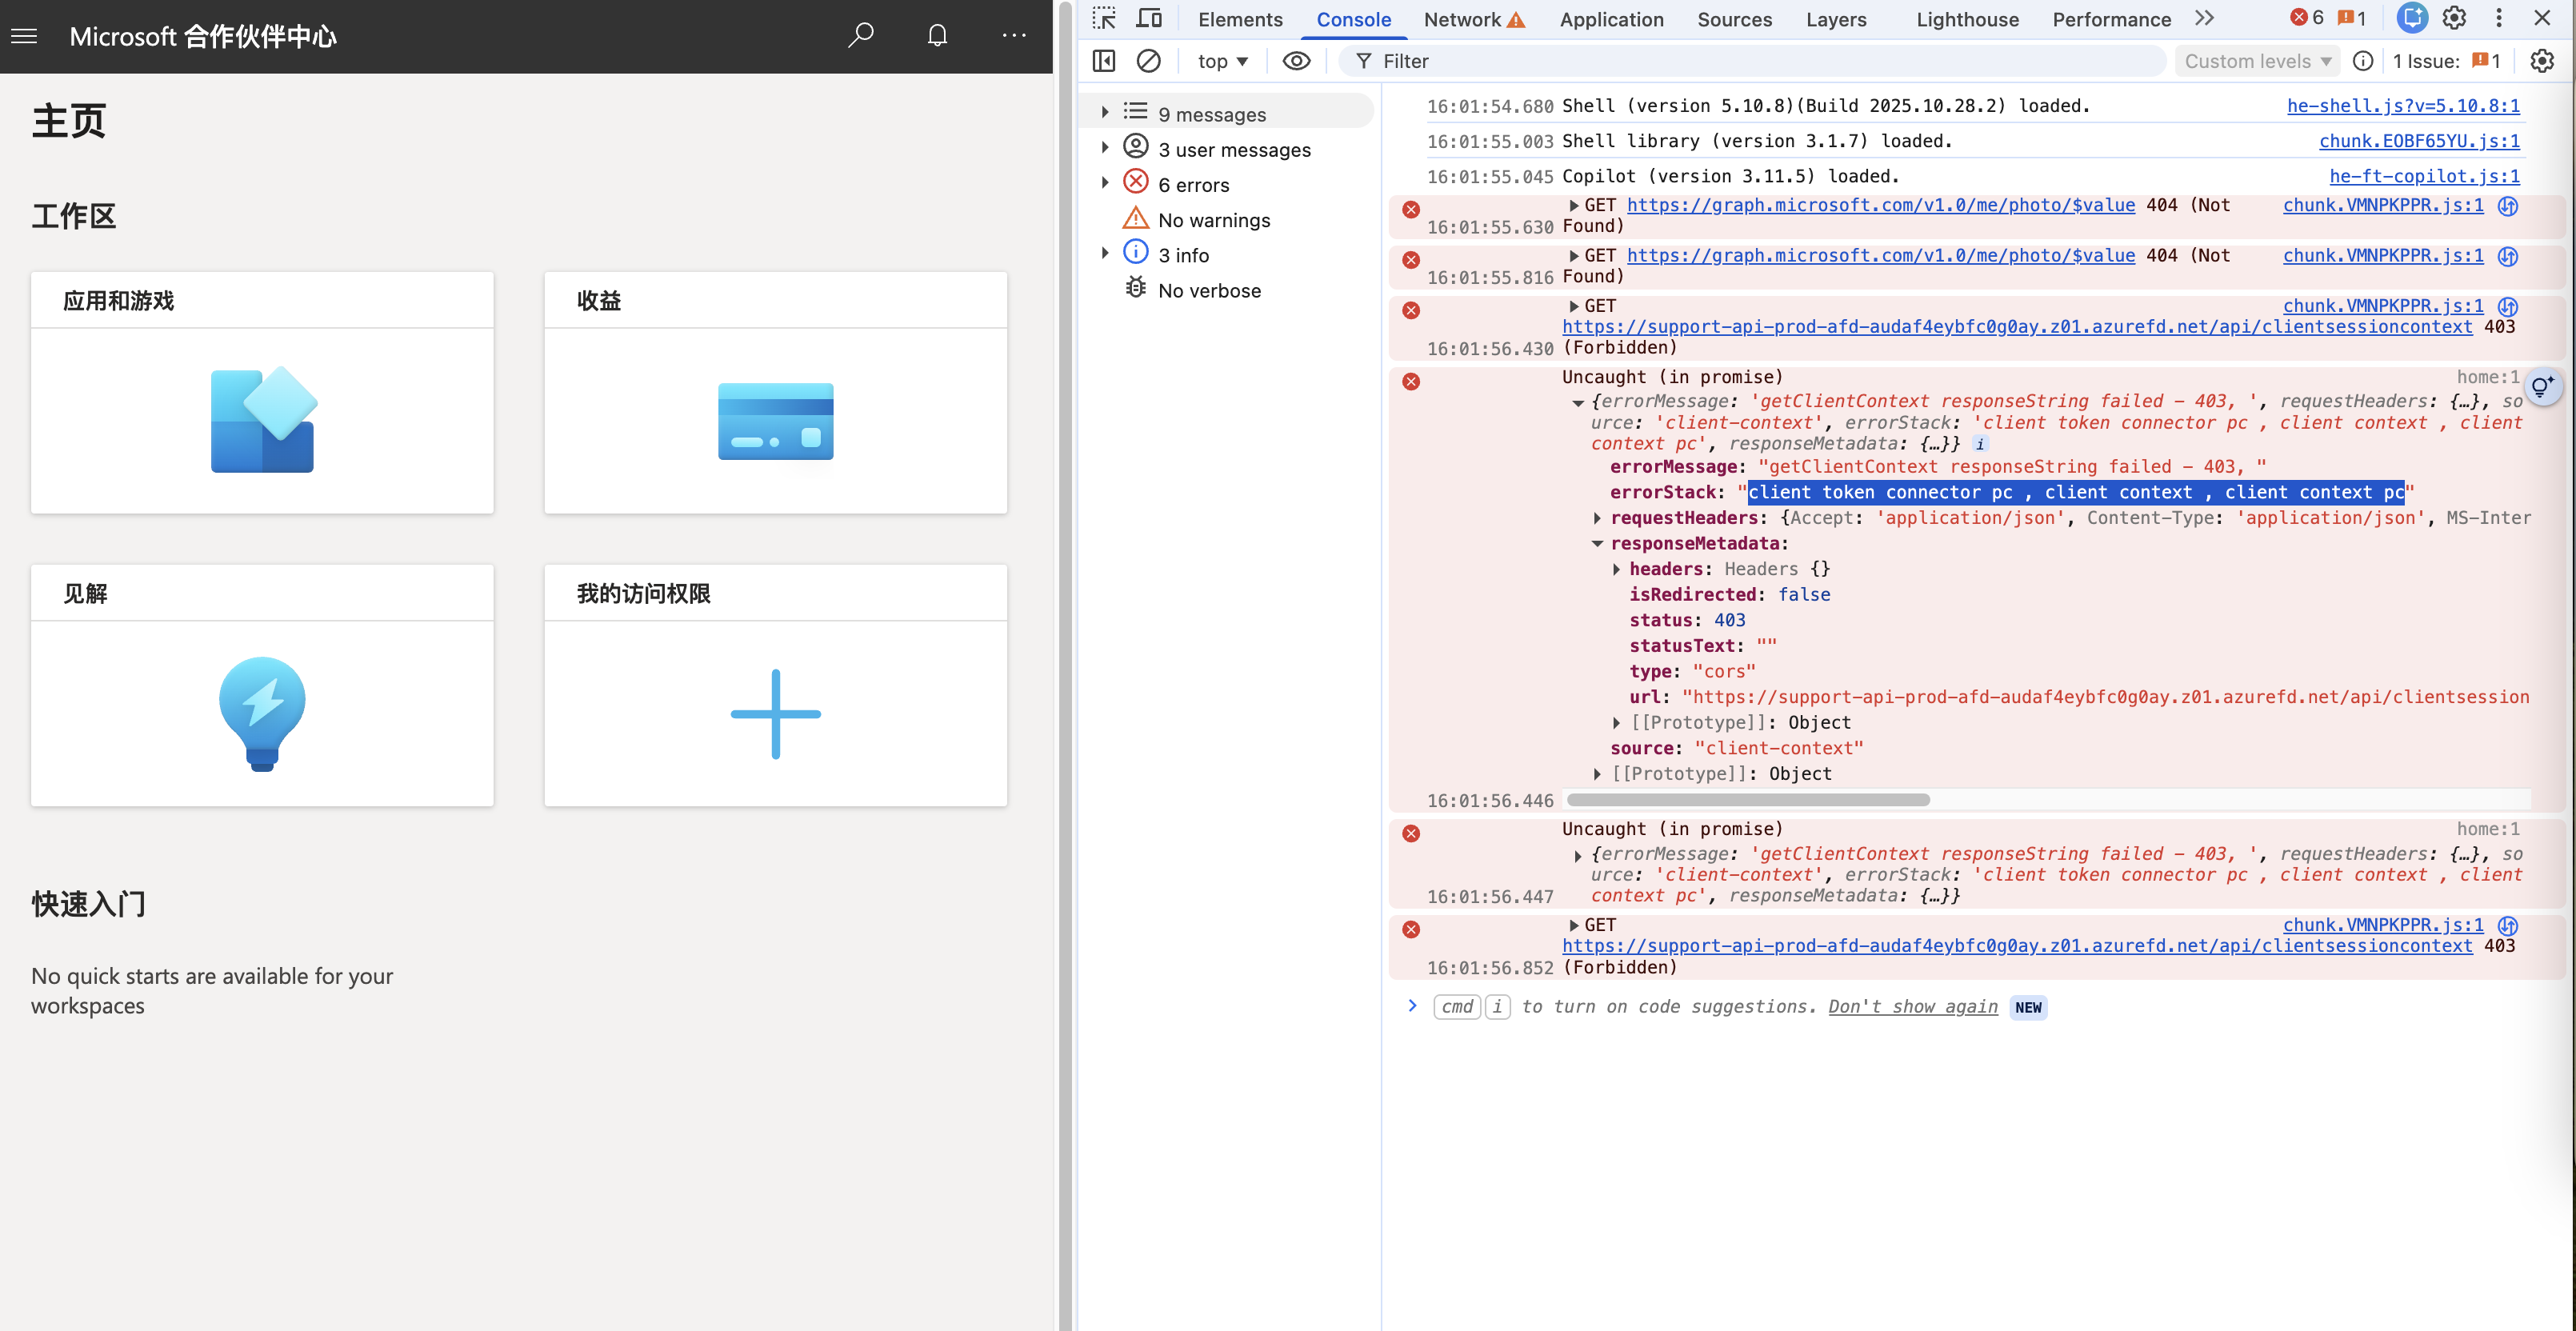The height and width of the screenshot is (1331, 2576).
Task: Open he-ft-copilot.js:1 source link
Action: (2424, 176)
